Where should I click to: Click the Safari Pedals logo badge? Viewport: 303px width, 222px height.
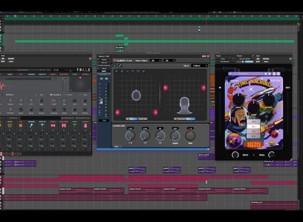pyautogui.click(x=254, y=145)
